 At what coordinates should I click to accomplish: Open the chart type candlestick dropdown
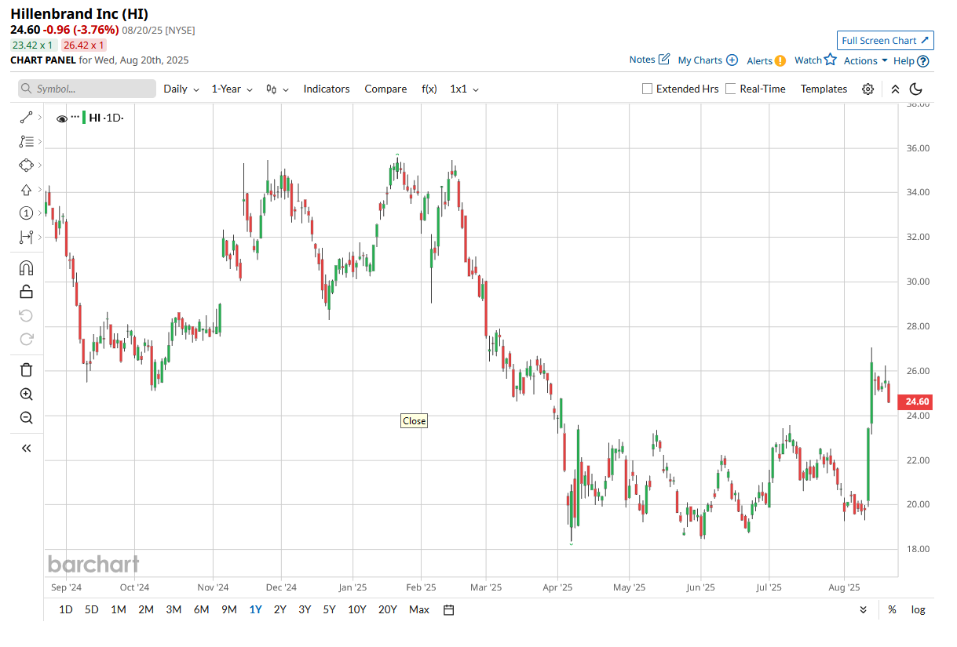pyautogui.click(x=277, y=89)
